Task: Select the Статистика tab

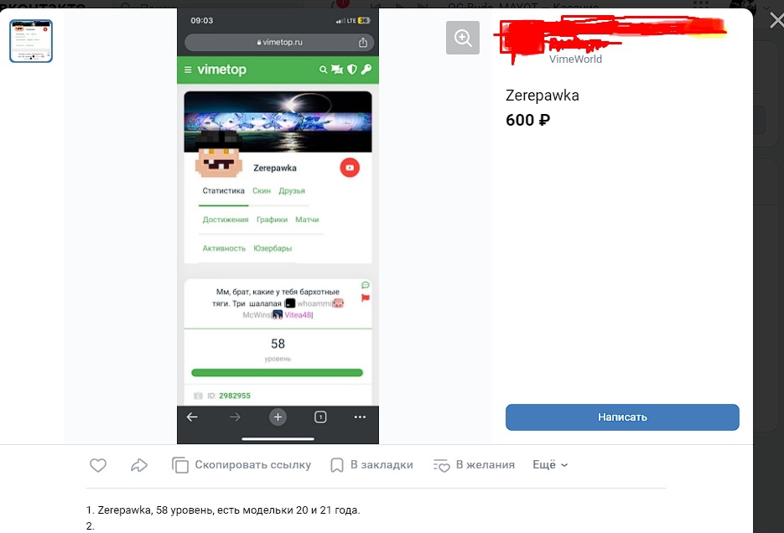Action: pyautogui.click(x=224, y=191)
